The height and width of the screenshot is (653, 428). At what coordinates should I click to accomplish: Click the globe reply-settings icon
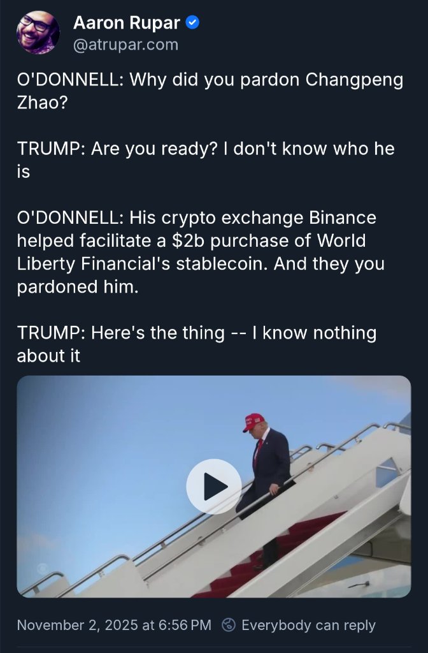tap(229, 625)
